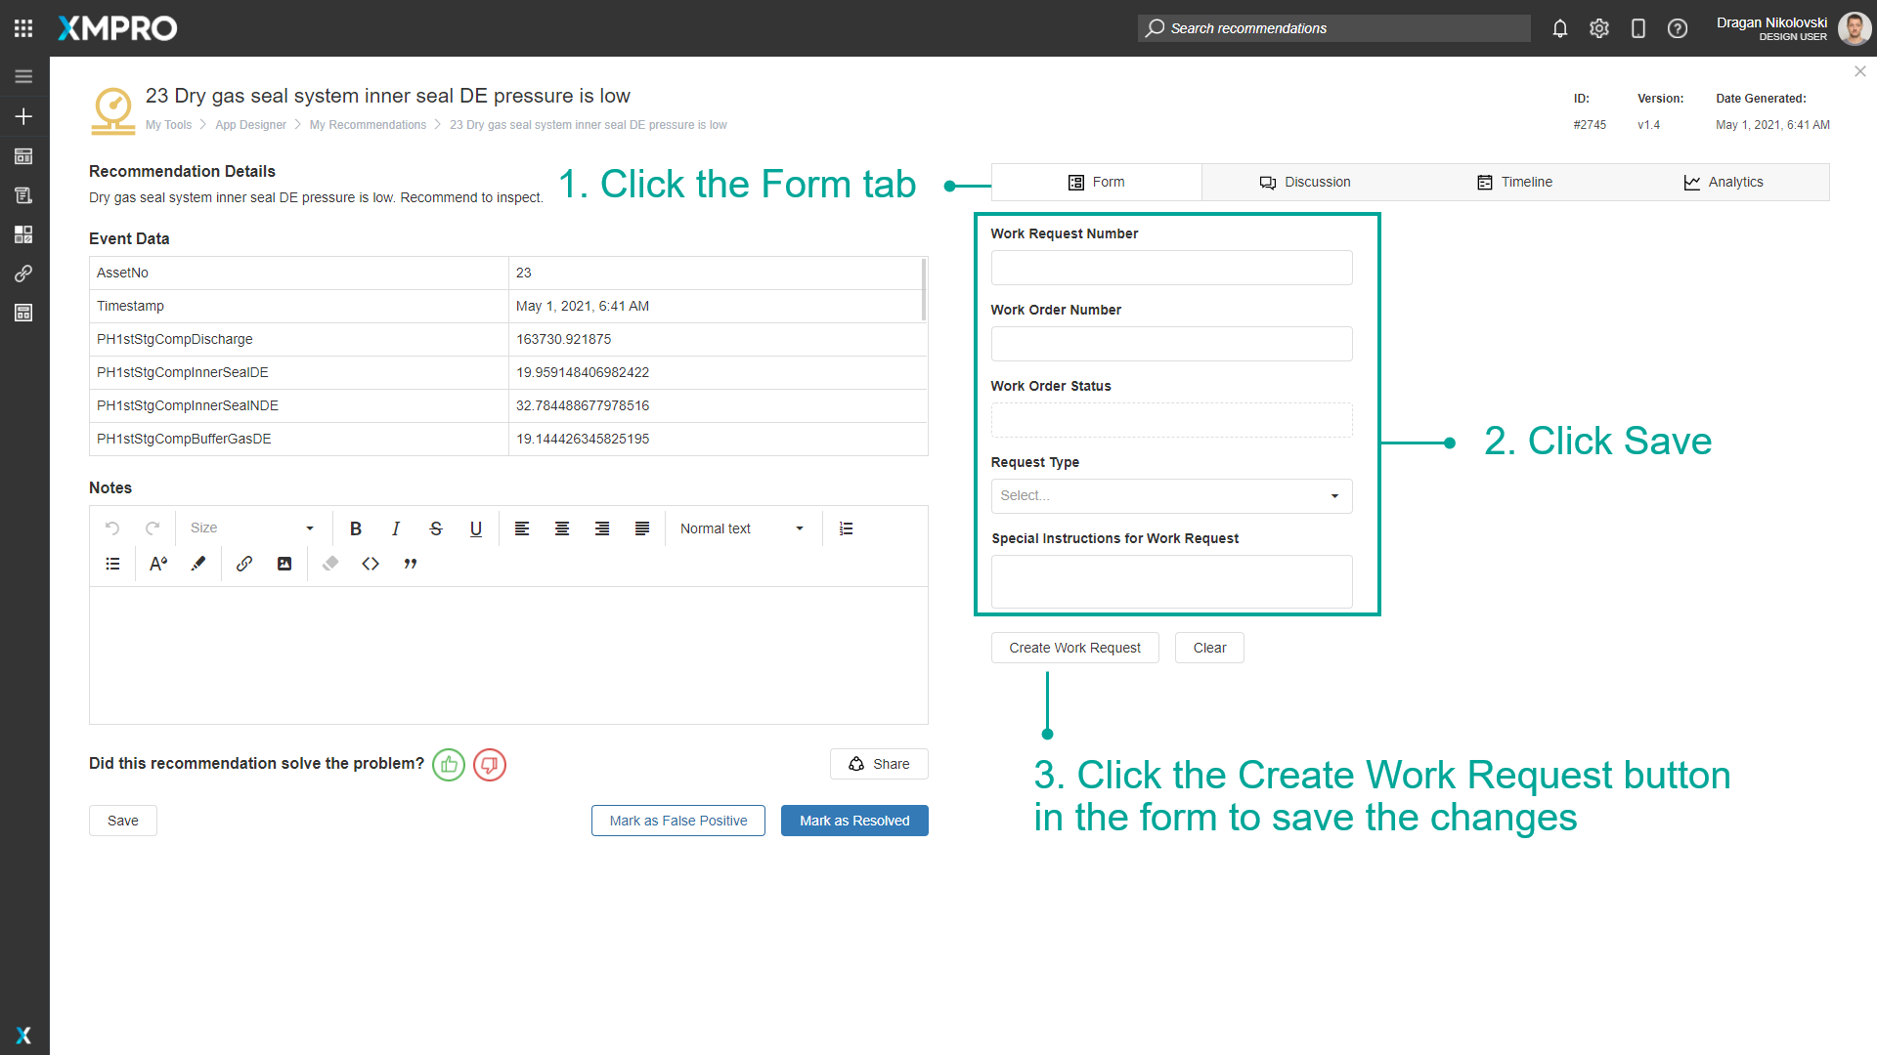Click the thumbs up feedback icon
Viewport: 1877px width, 1055px height.
[x=449, y=764]
